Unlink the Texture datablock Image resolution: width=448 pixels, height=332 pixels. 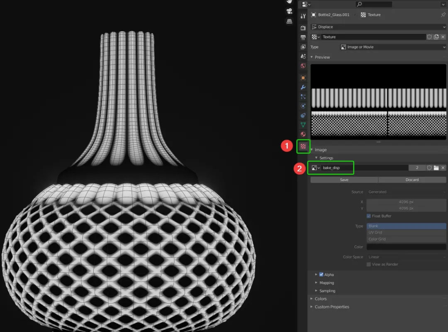(443, 37)
